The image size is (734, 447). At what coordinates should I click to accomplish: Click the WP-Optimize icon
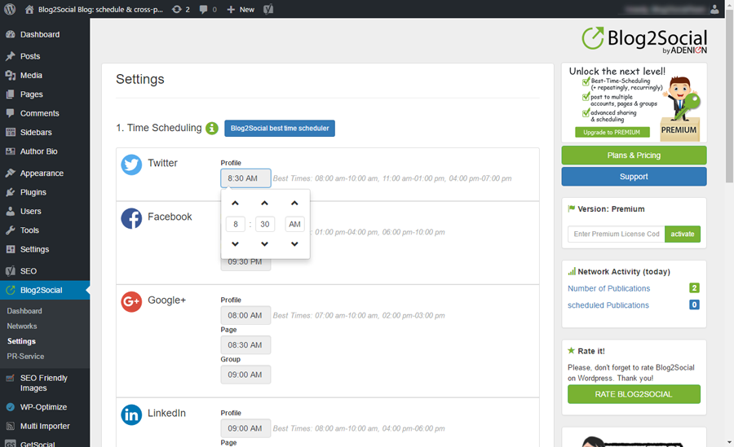tap(11, 407)
